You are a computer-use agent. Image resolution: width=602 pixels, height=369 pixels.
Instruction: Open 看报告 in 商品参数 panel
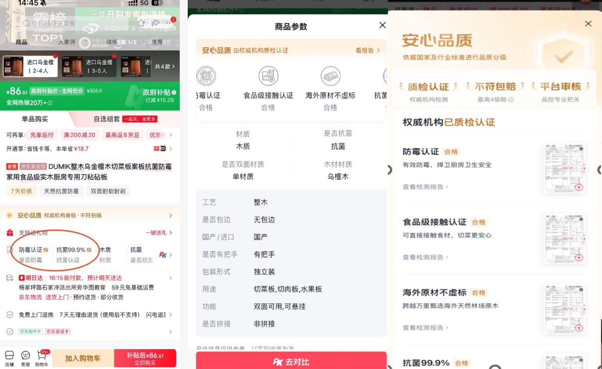tap(368, 50)
